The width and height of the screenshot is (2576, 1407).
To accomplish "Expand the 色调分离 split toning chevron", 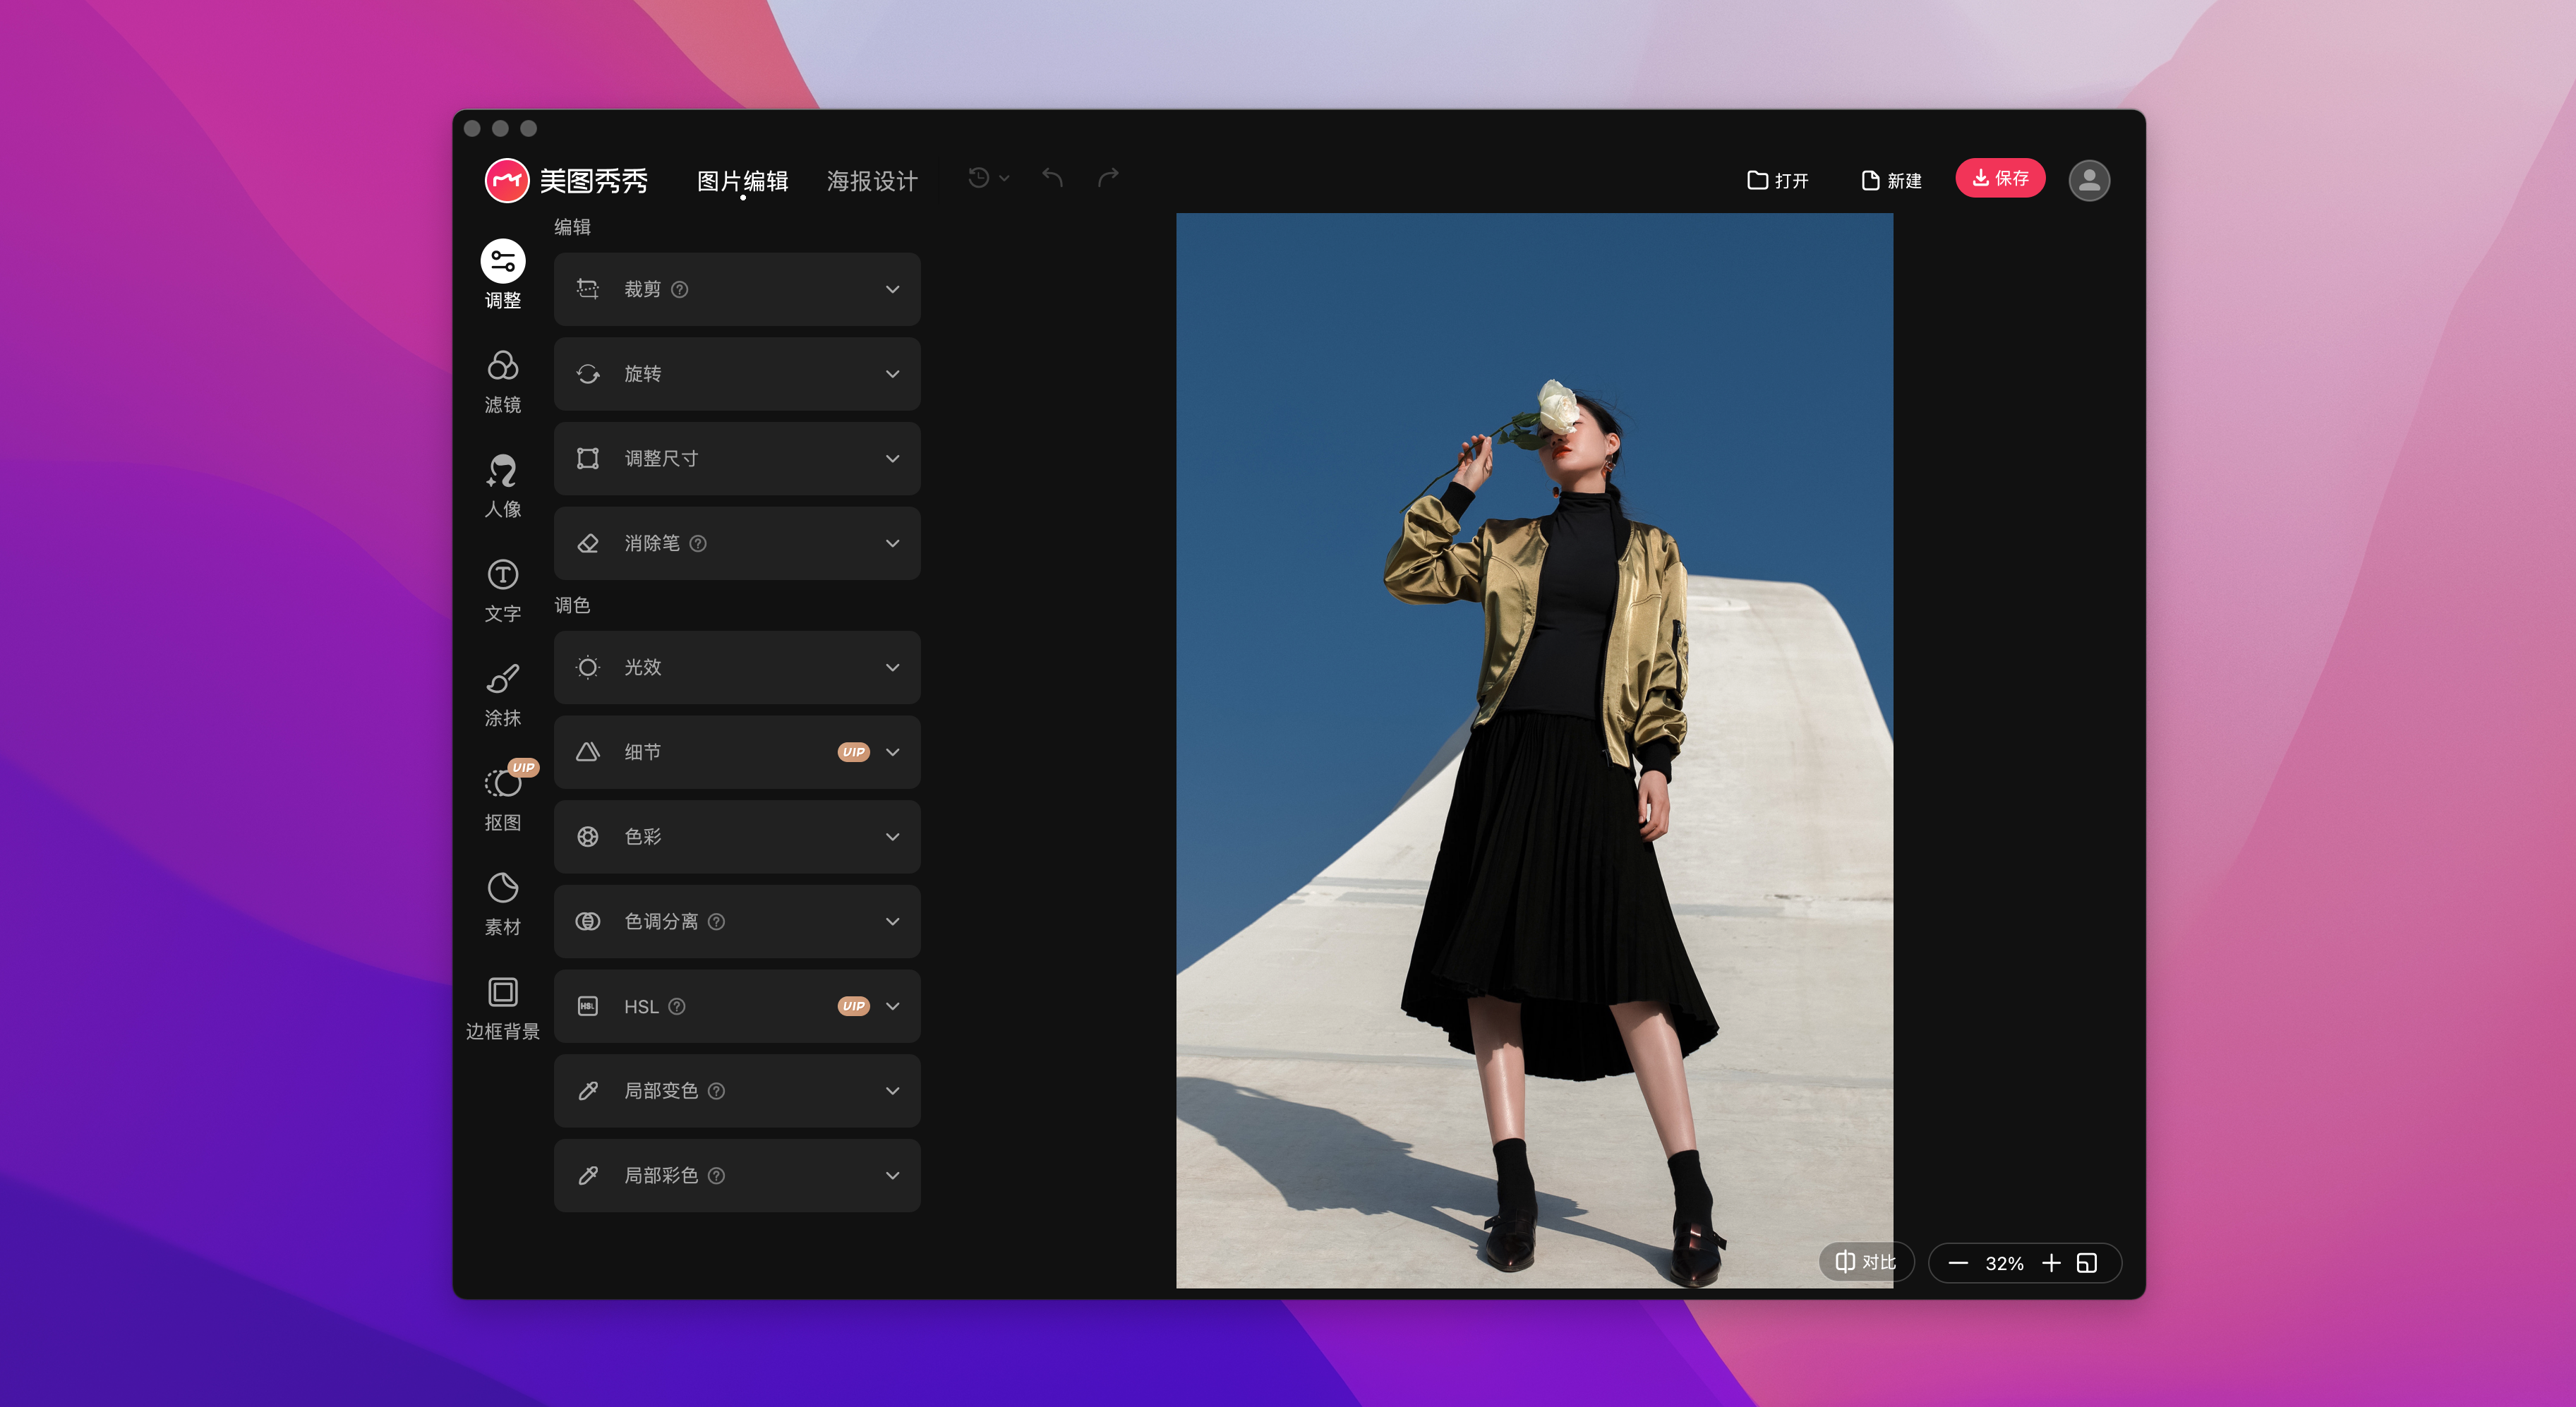I will (892, 921).
